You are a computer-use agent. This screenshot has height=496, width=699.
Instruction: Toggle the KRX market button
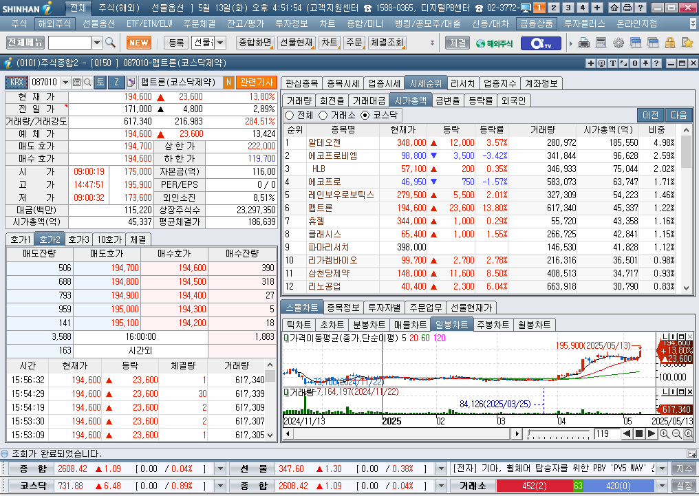click(x=17, y=82)
